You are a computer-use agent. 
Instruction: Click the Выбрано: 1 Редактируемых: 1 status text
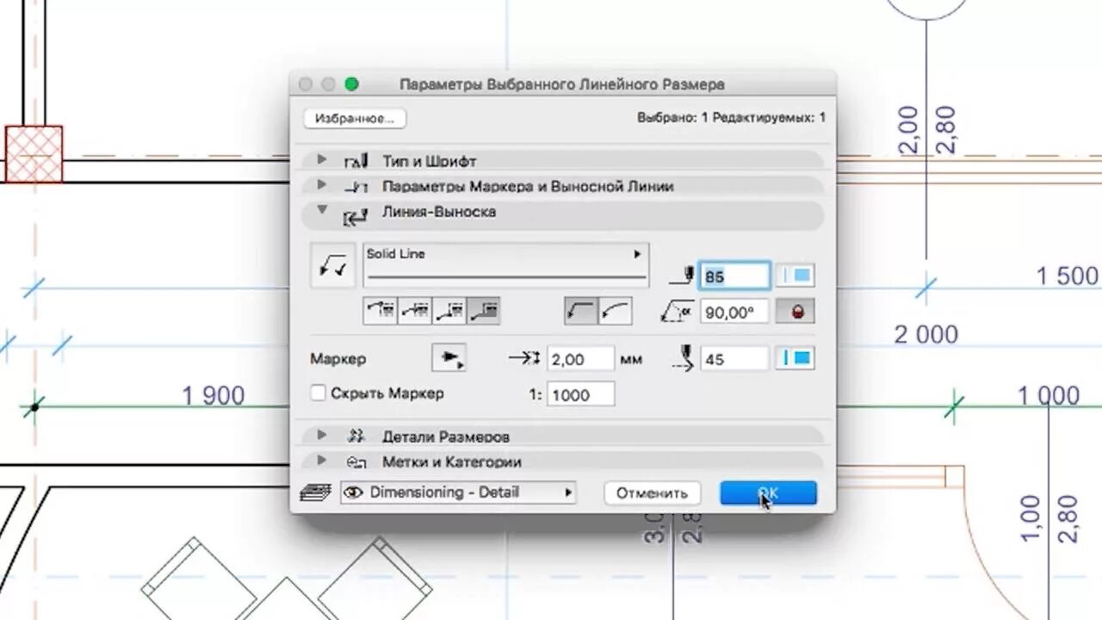(x=731, y=117)
